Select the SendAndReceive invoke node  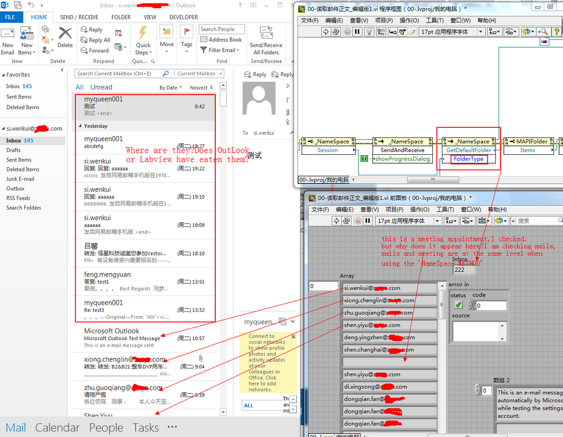tap(402, 150)
